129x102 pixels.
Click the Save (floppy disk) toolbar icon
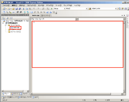coord(16,9)
